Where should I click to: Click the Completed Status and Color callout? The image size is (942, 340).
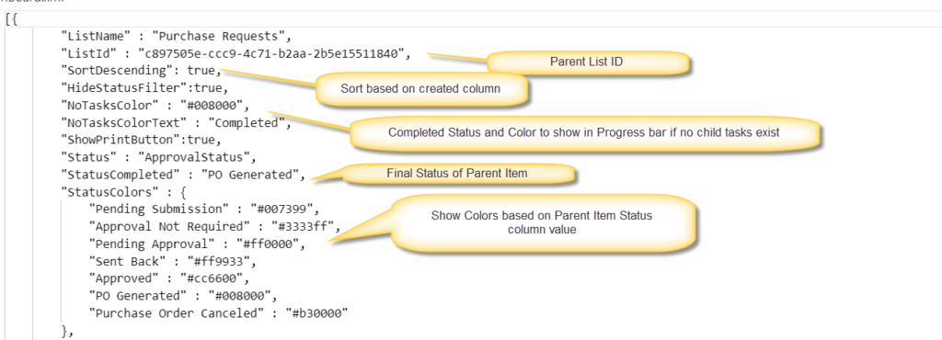584,132
